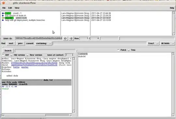Open the Help menu
This screenshot has width=176, height=119.
(172, 8)
